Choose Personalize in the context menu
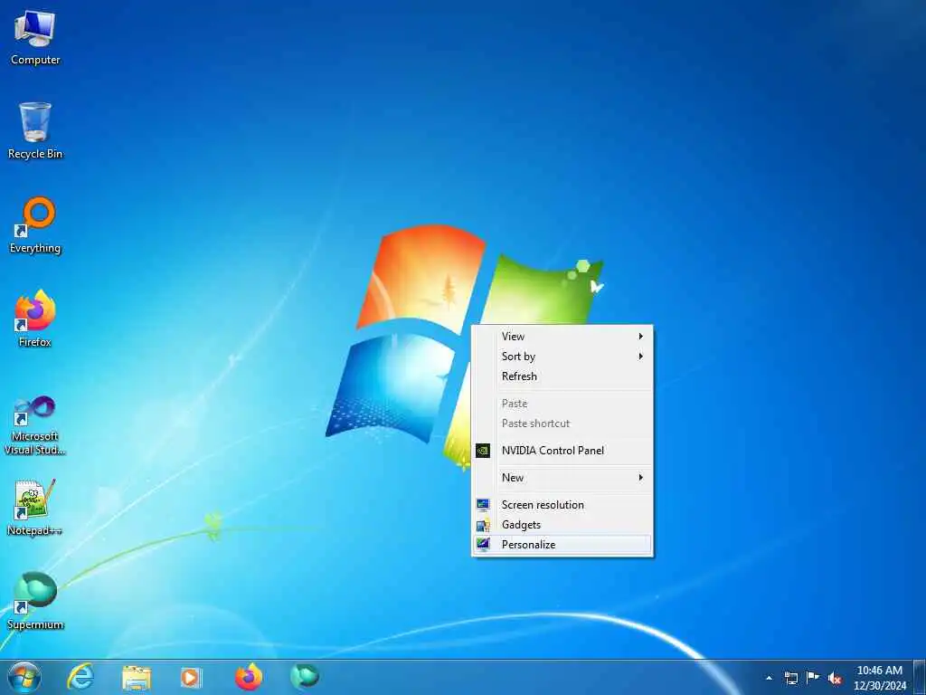This screenshot has width=926, height=695. pos(562,545)
